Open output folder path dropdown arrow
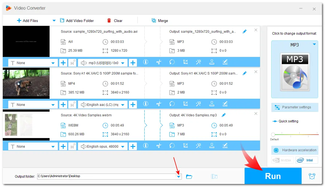The width and height of the screenshot is (325, 187). tap(179, 177)
